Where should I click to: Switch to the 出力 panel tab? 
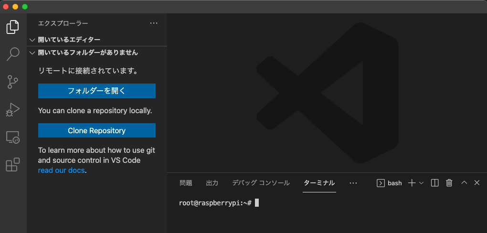pos(212,183)
